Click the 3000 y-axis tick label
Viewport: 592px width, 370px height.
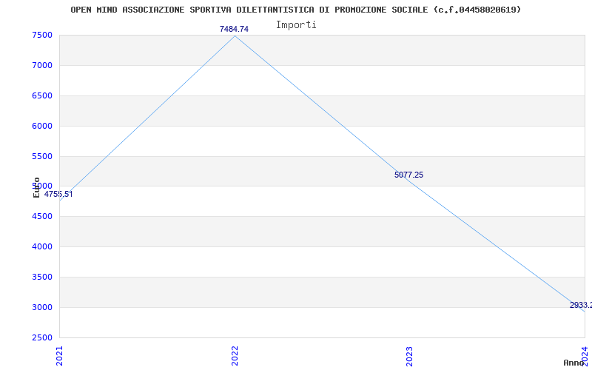pyautogui.click(x=42, y=307)
